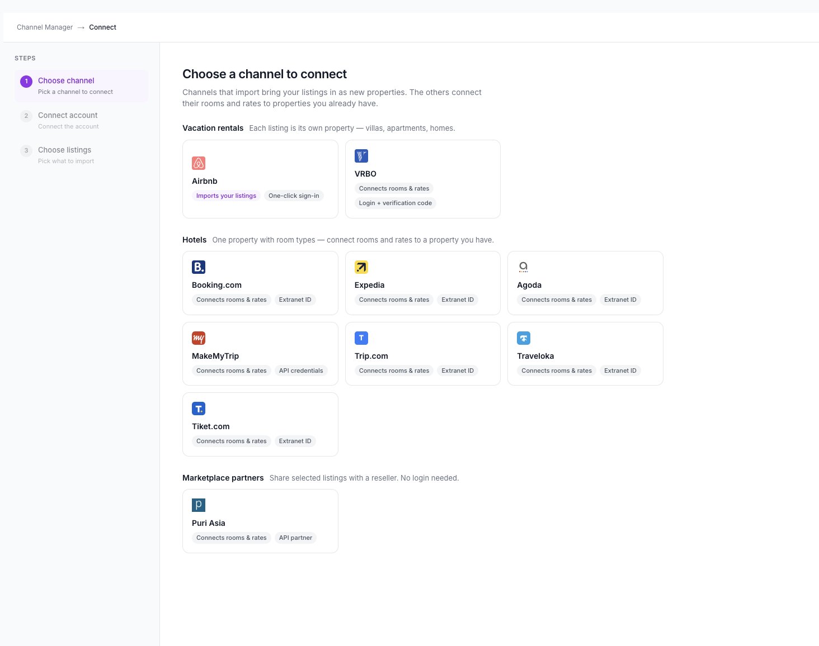Click the Trip.com logo icon
Viewport: 819px width, 646px height.
[361, 338]
